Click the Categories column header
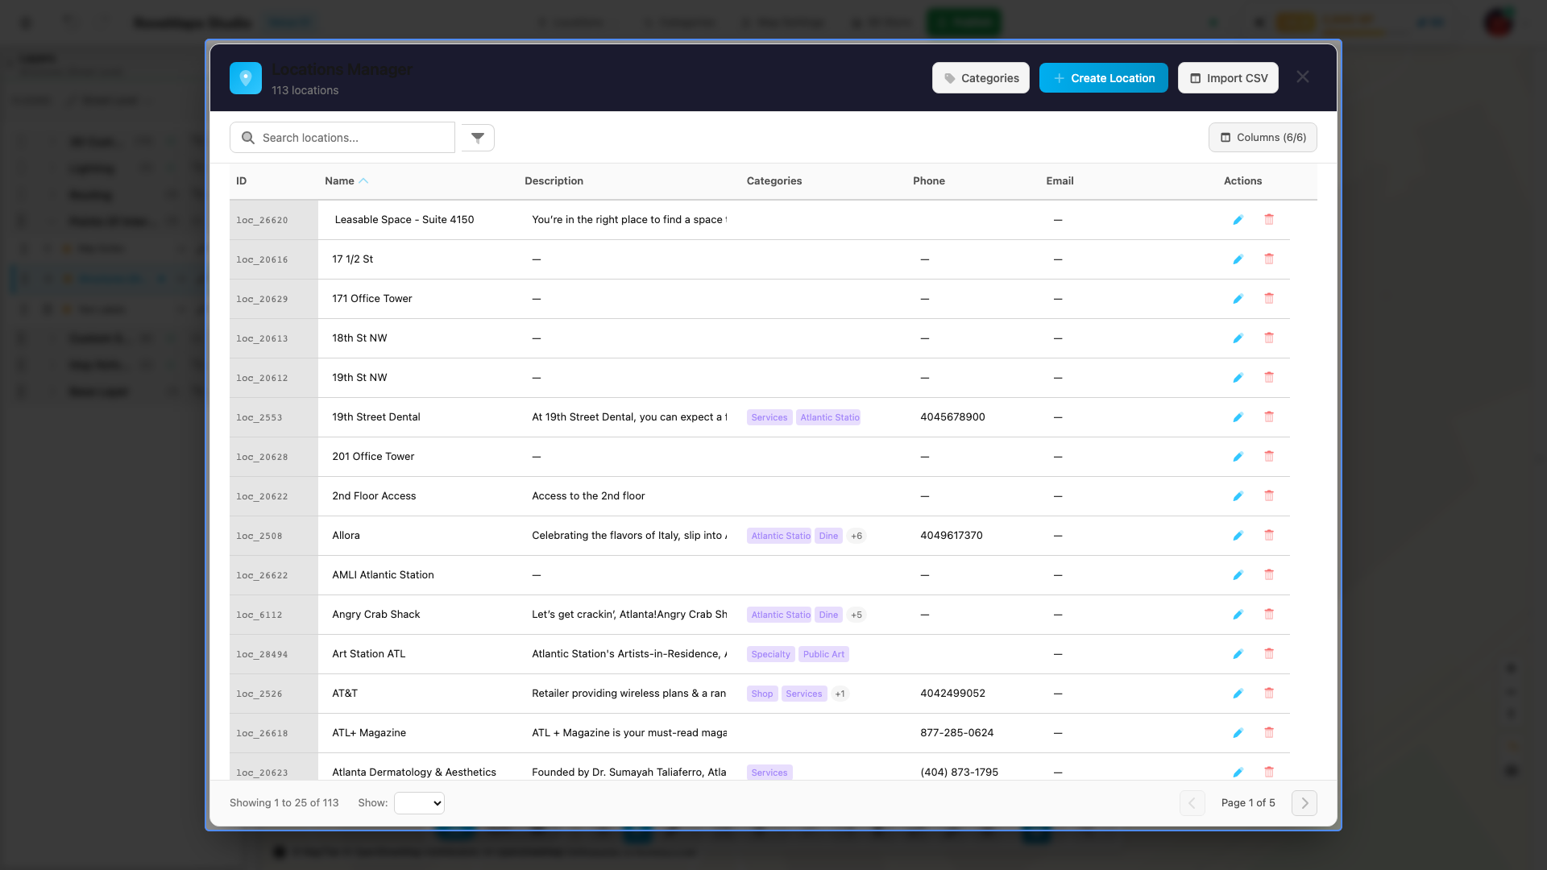 point(774,181)
